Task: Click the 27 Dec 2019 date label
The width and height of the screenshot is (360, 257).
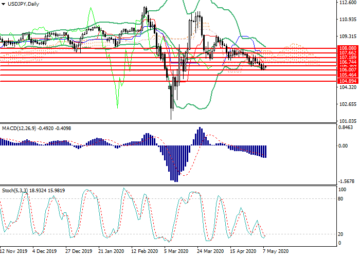Action: [77, 252]
